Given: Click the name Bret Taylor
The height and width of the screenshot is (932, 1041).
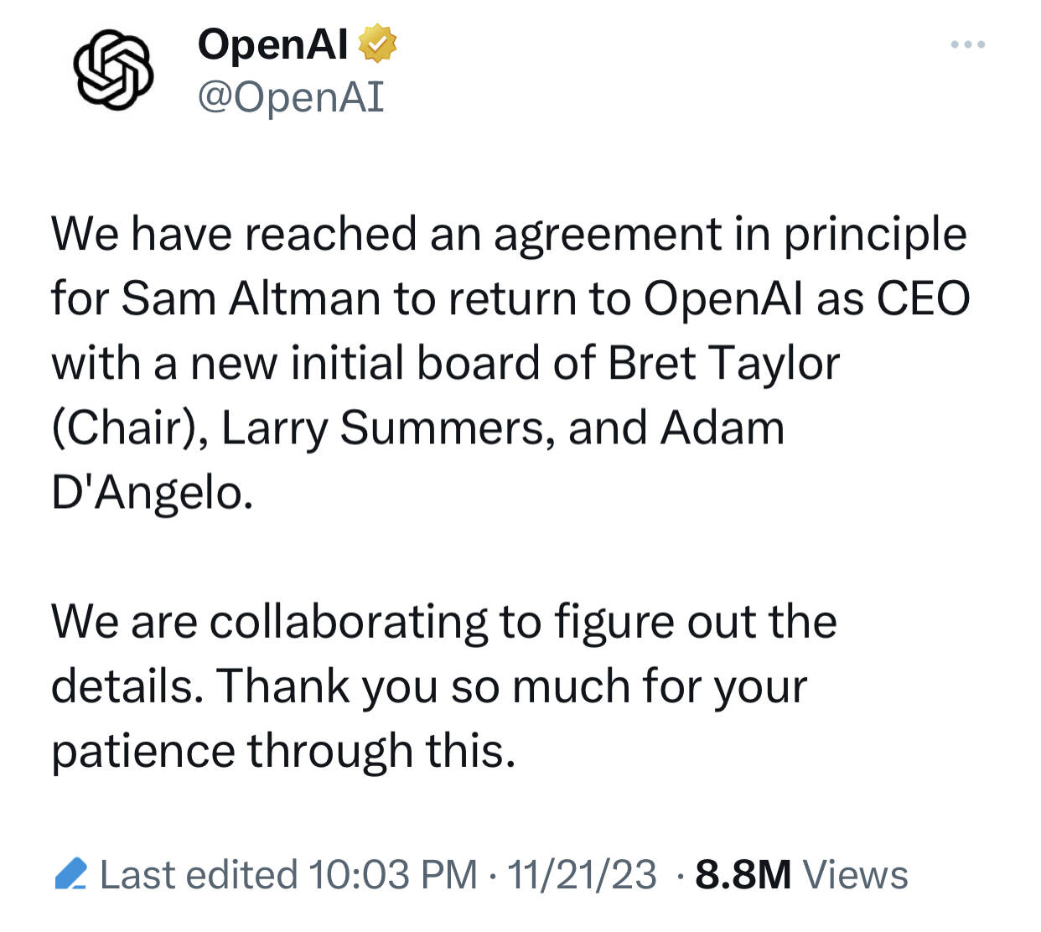Looking at the screenshot, I should tap(722, 364).
